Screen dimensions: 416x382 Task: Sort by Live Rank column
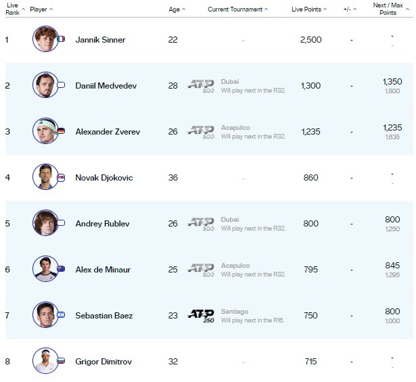pos(12,9)
